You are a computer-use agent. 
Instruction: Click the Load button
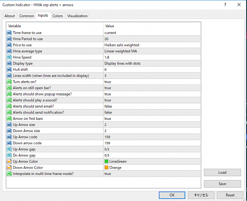[x=222, y=172]
